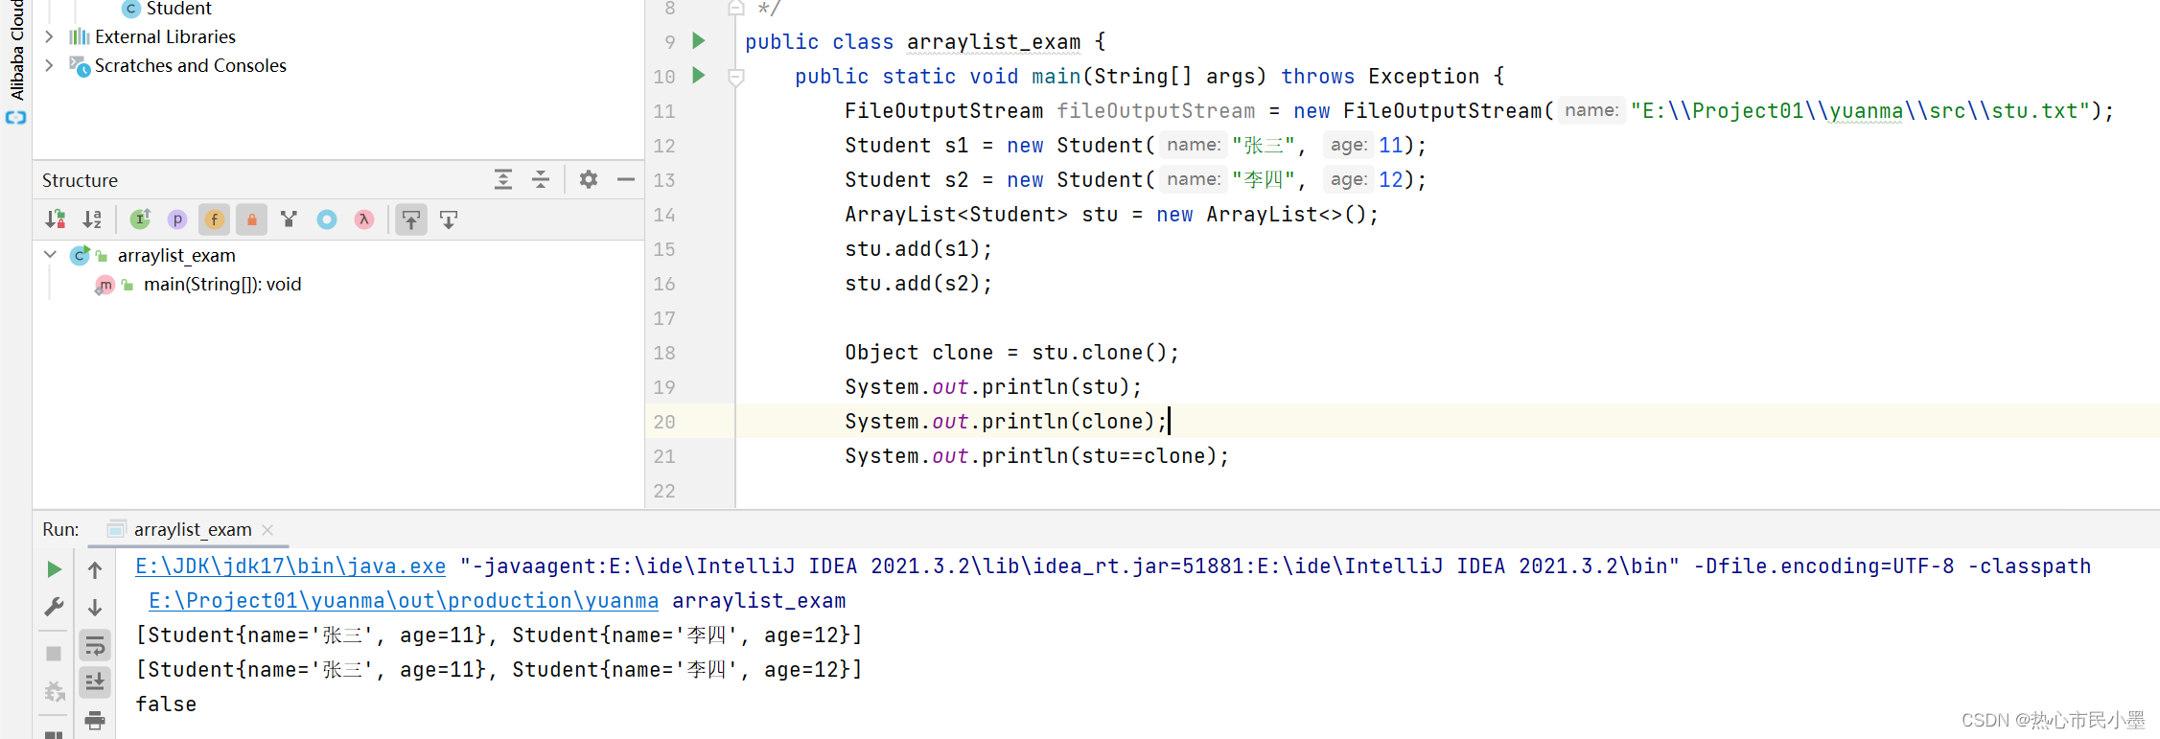Open the E:\JDK\jdk17\bin\java.exe link
This screenshot has width=2160, height=739.
[290, 566]
